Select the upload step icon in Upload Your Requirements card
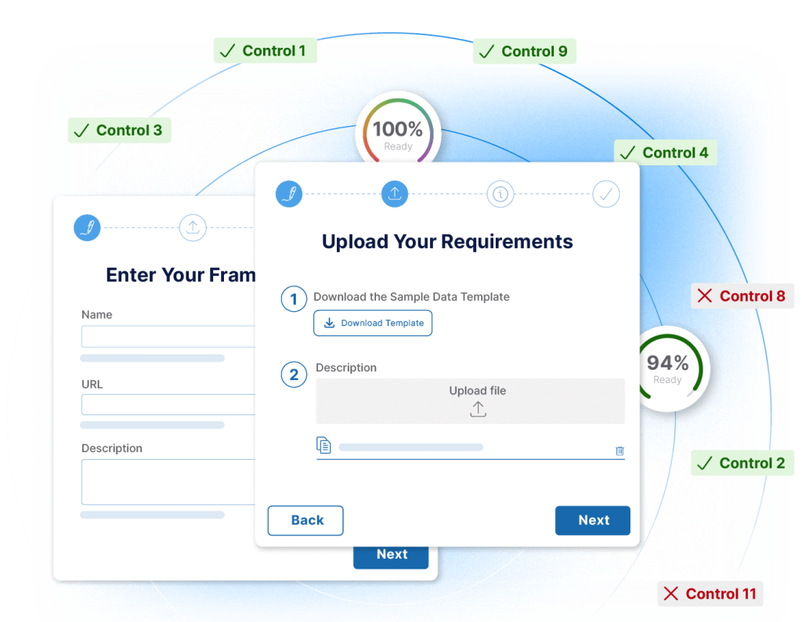This screenshot has width=802, height=622. point(395,193)
